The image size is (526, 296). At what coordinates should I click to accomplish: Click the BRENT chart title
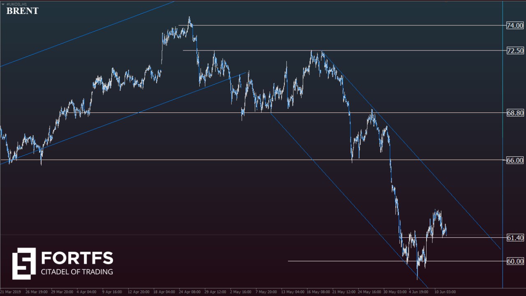[22, 11]
